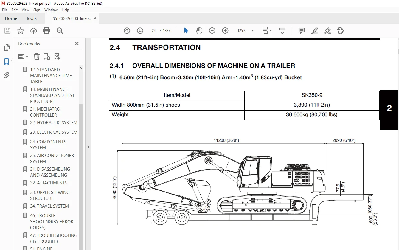This screenshot has width=399, height=250.
Task: Jump to bookmark 32. Attachments
Action: tap(49, 183)
